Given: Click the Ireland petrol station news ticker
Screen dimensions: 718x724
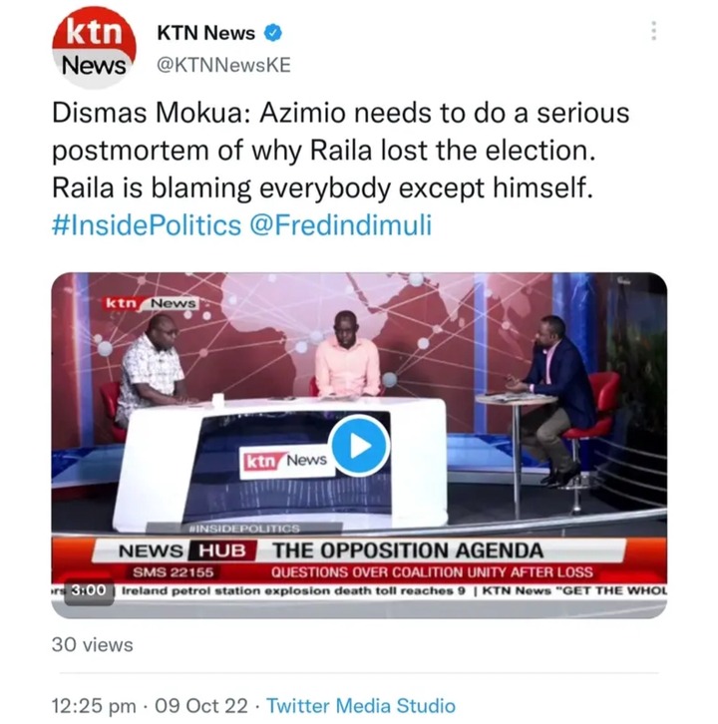Looking at the screenshot, I should click(x=293, y=590).
